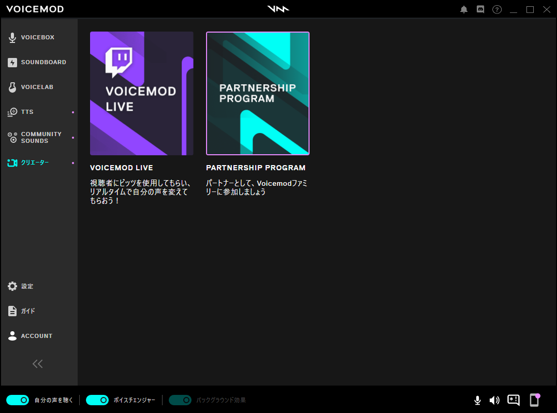Toggle 自分の声を聴く switch
Image resolution: width=557 pixels, height=413 pixels.
[x=18, y=400]
